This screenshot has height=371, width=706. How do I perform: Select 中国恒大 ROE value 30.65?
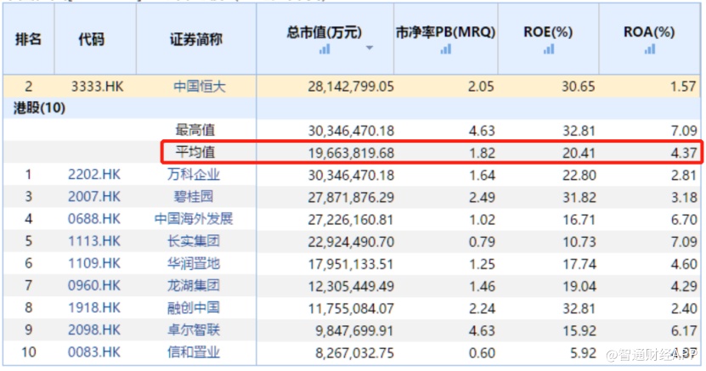[579, 87]
